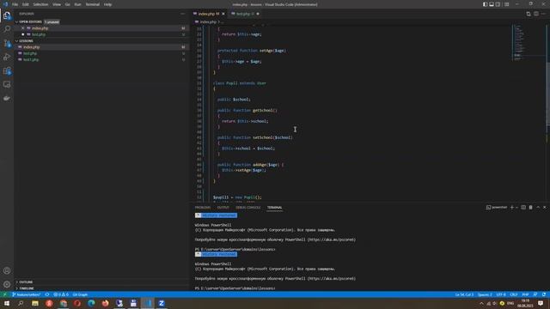Switch to the Problems panel tab
Screen dimensions: 550x309
203,208
